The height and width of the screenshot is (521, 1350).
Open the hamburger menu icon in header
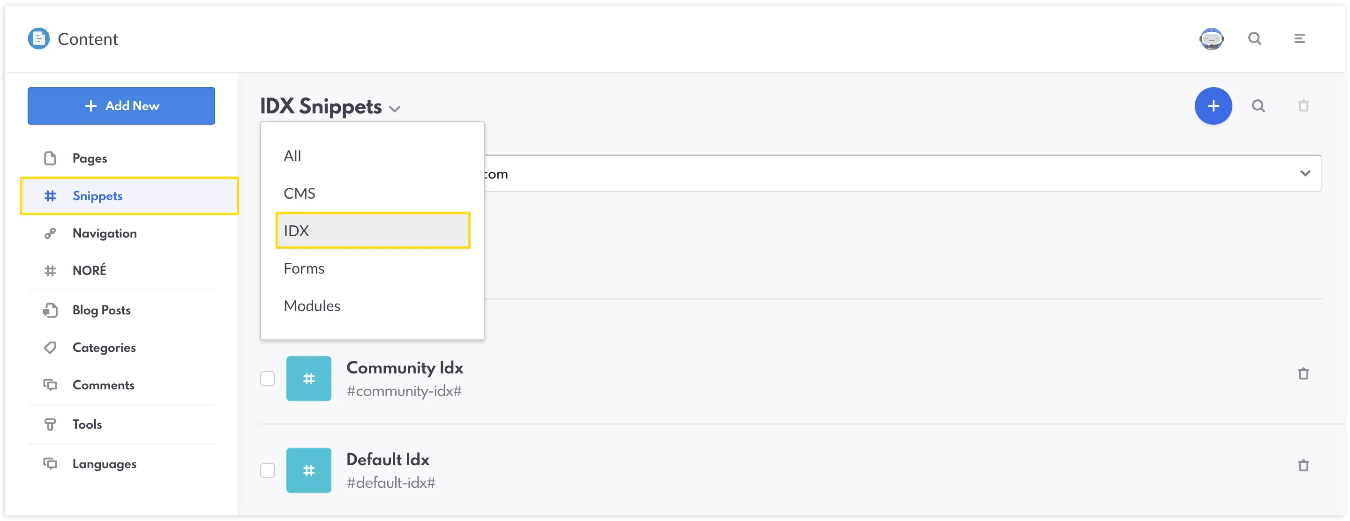1299,39
